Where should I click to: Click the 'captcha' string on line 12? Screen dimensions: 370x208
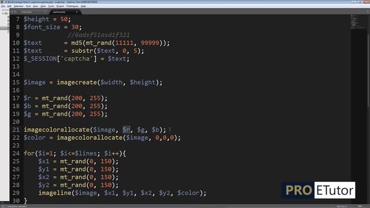pos(77,59)
